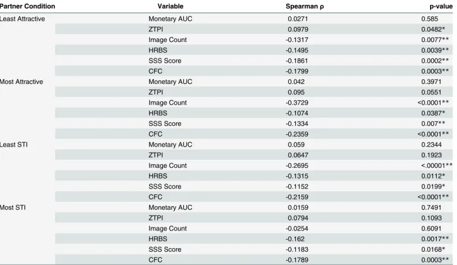
Task: Click the 0.0271 Spearman value
Action: click(x=297, y=19)
